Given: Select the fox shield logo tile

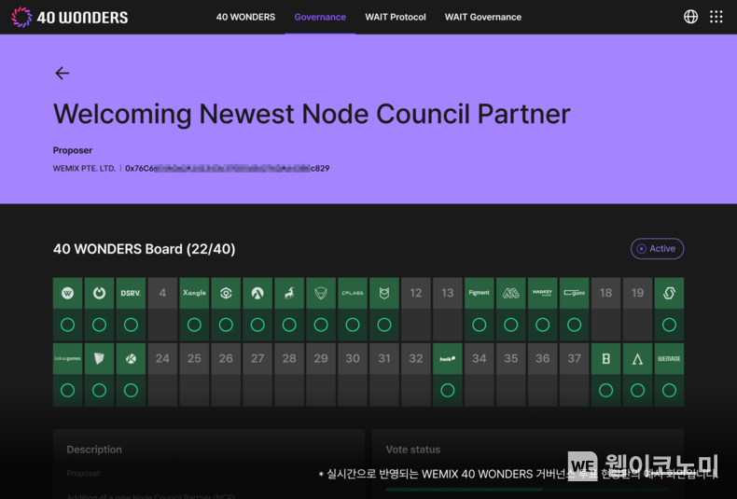Looking at the screenshot, I should [384, 293].
